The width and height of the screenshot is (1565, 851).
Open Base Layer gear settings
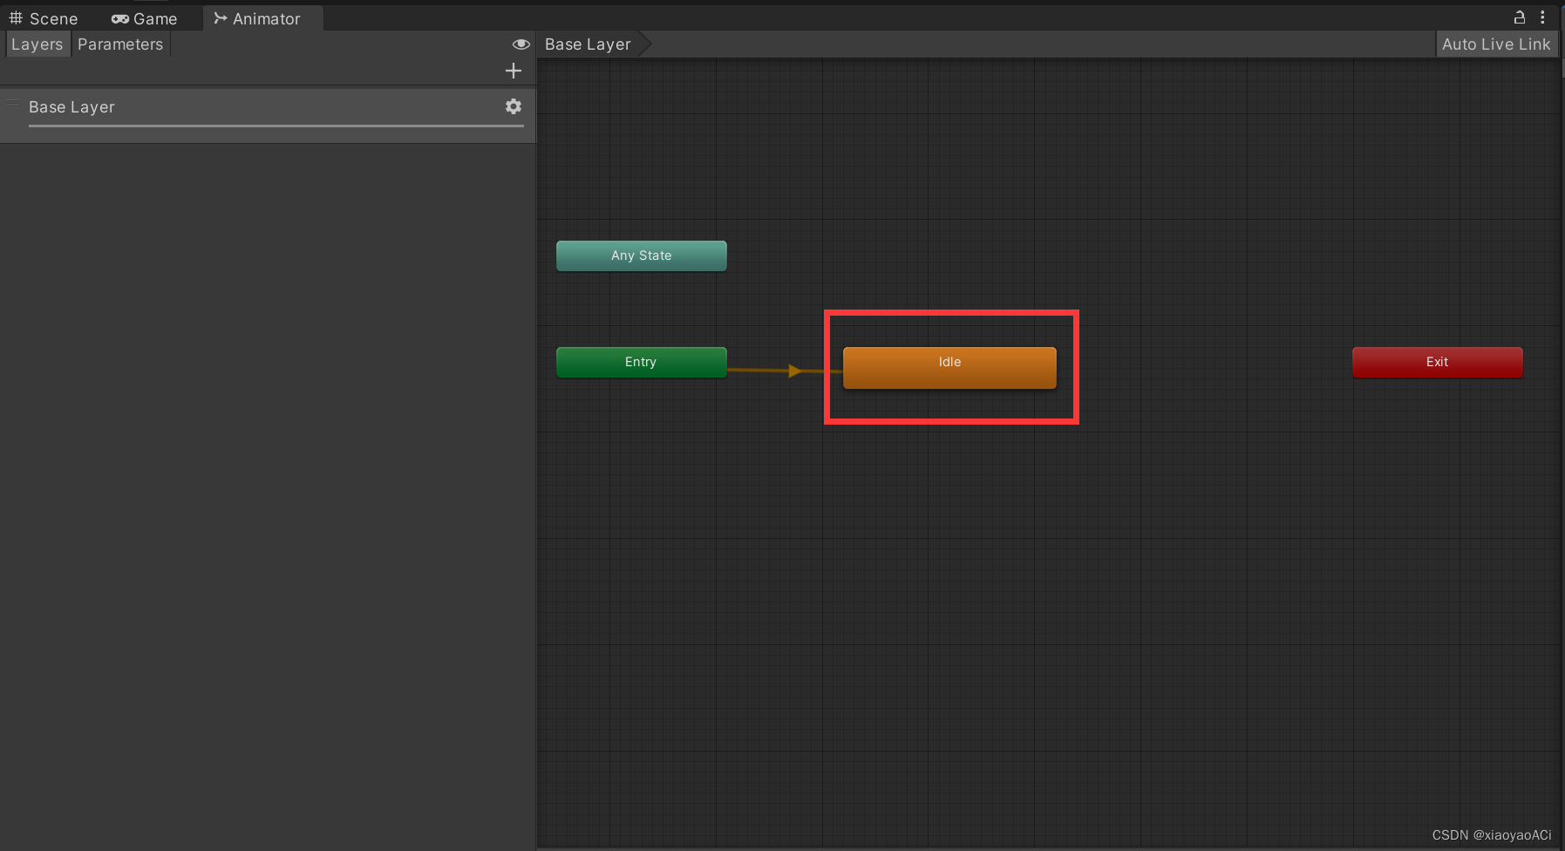pyautogui.click(x=514, y=106)
